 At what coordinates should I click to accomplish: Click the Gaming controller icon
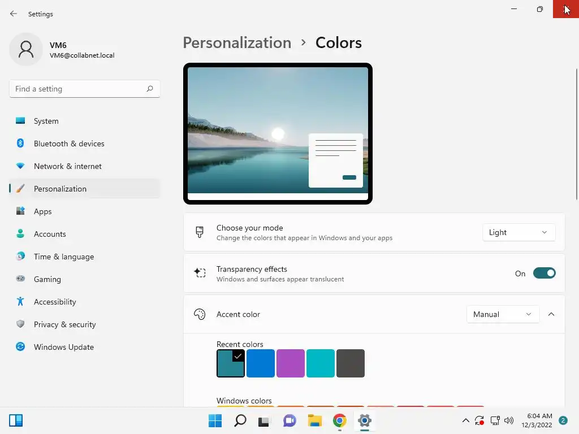click(x=20, y=279)
